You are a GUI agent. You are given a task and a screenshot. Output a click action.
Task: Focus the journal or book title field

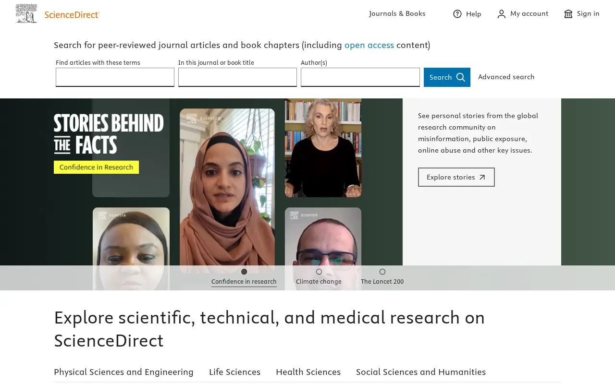[237, 77]
